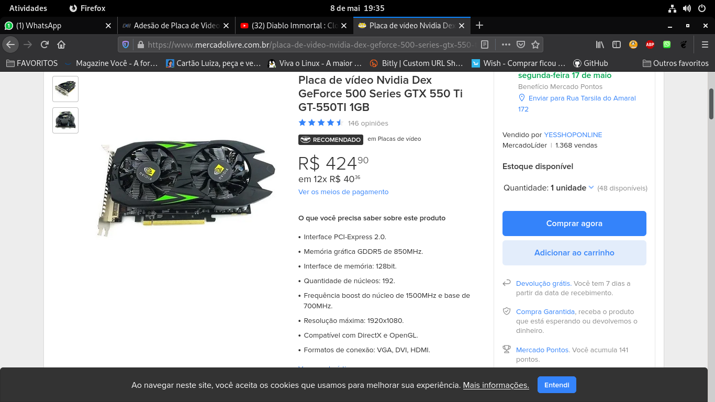Show sidebars icon in Firefox toolbar
Viewport: 715px width, 402px height.
click(617, 44)
